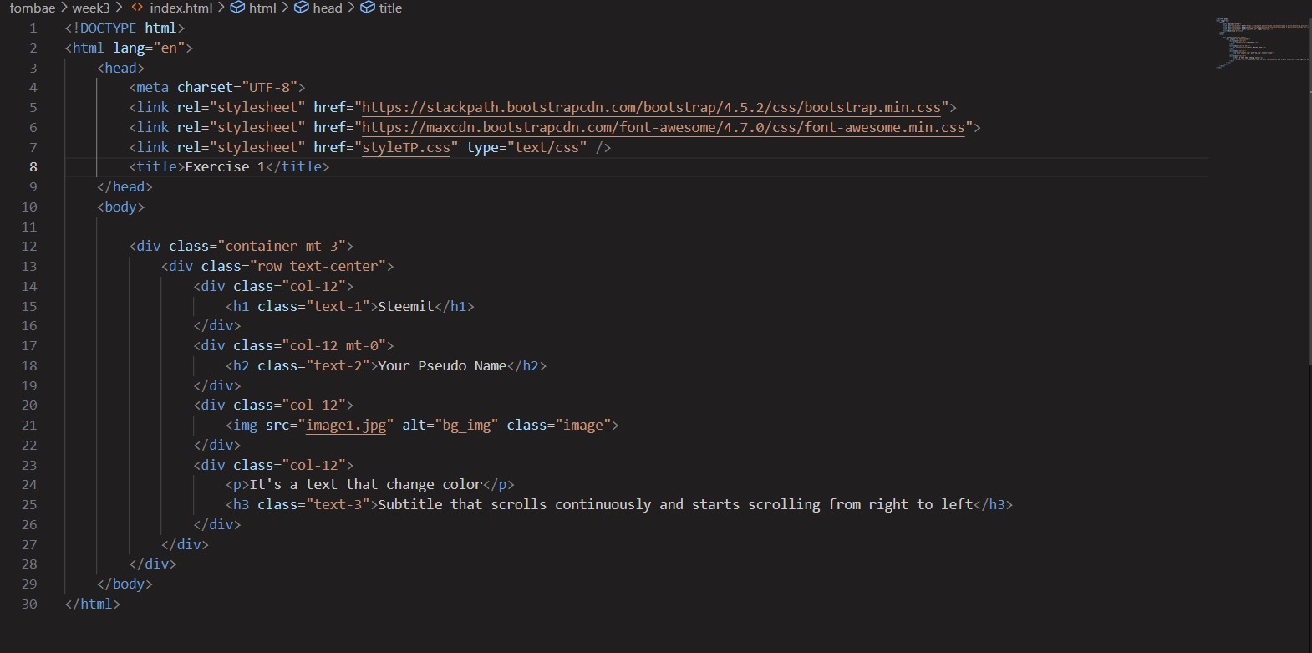This screenshot has height=653, width=1312.
Task: Click the cube symbol icon before title breadcrumb
Action: (x=367, y=8)
